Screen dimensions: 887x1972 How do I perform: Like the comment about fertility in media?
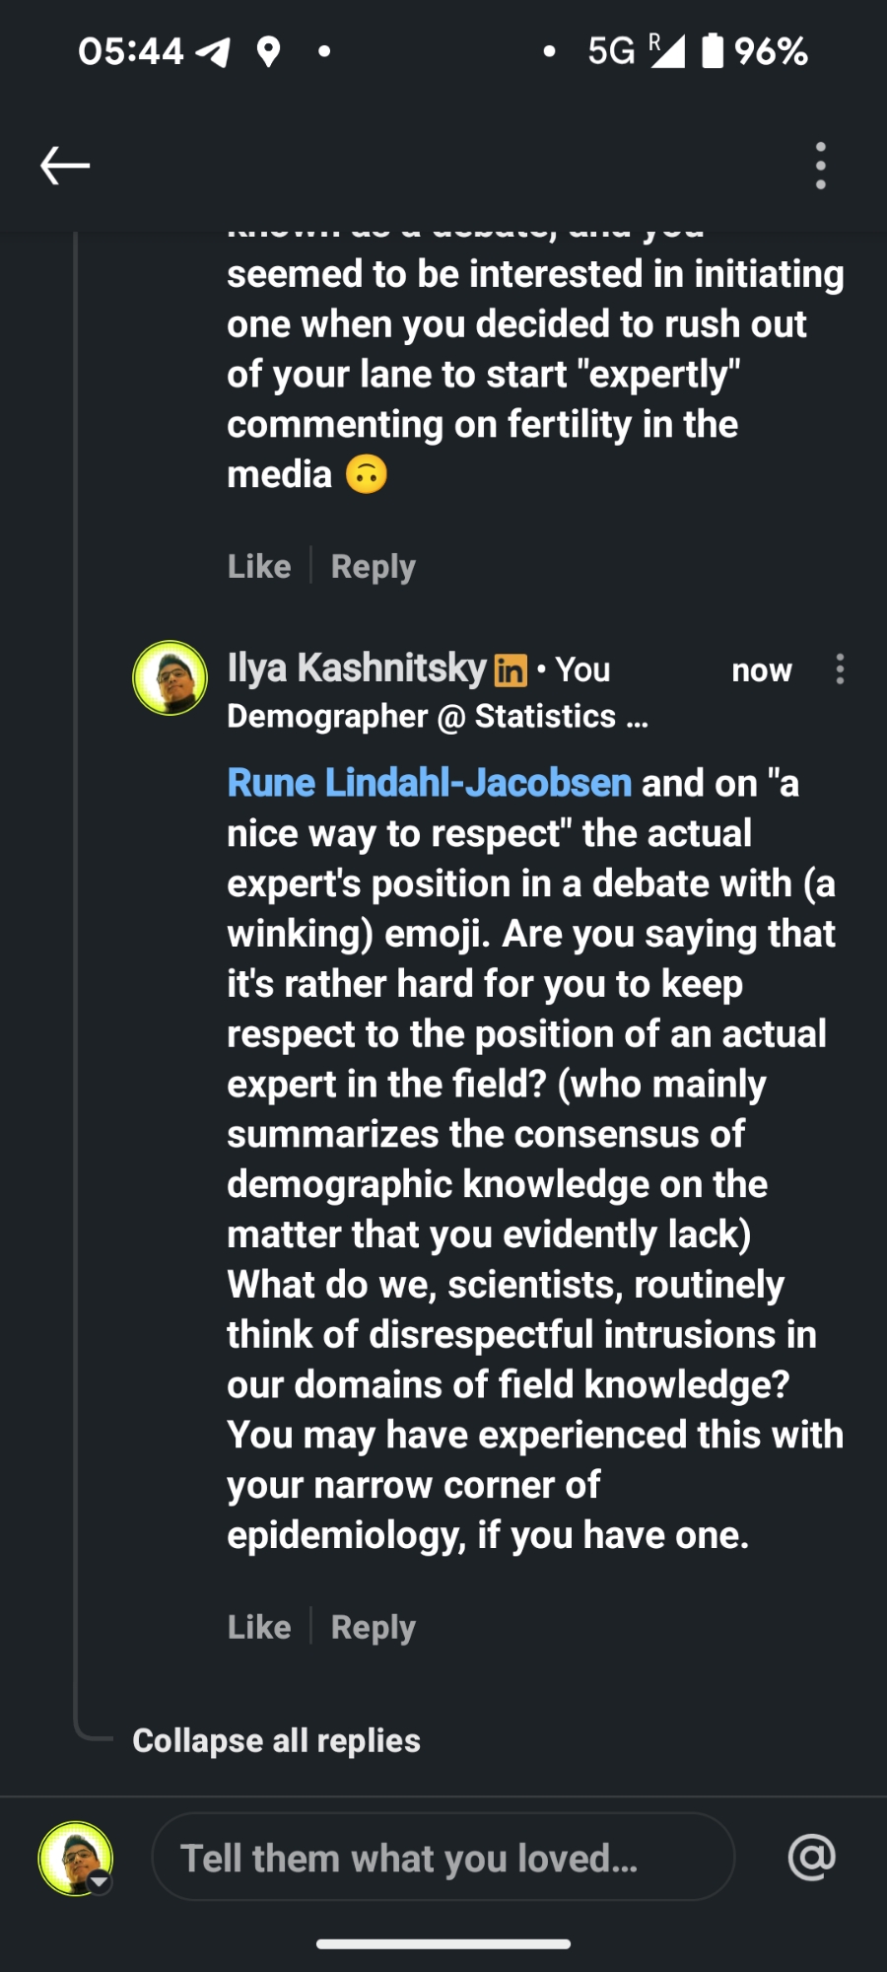click(259, 566)
